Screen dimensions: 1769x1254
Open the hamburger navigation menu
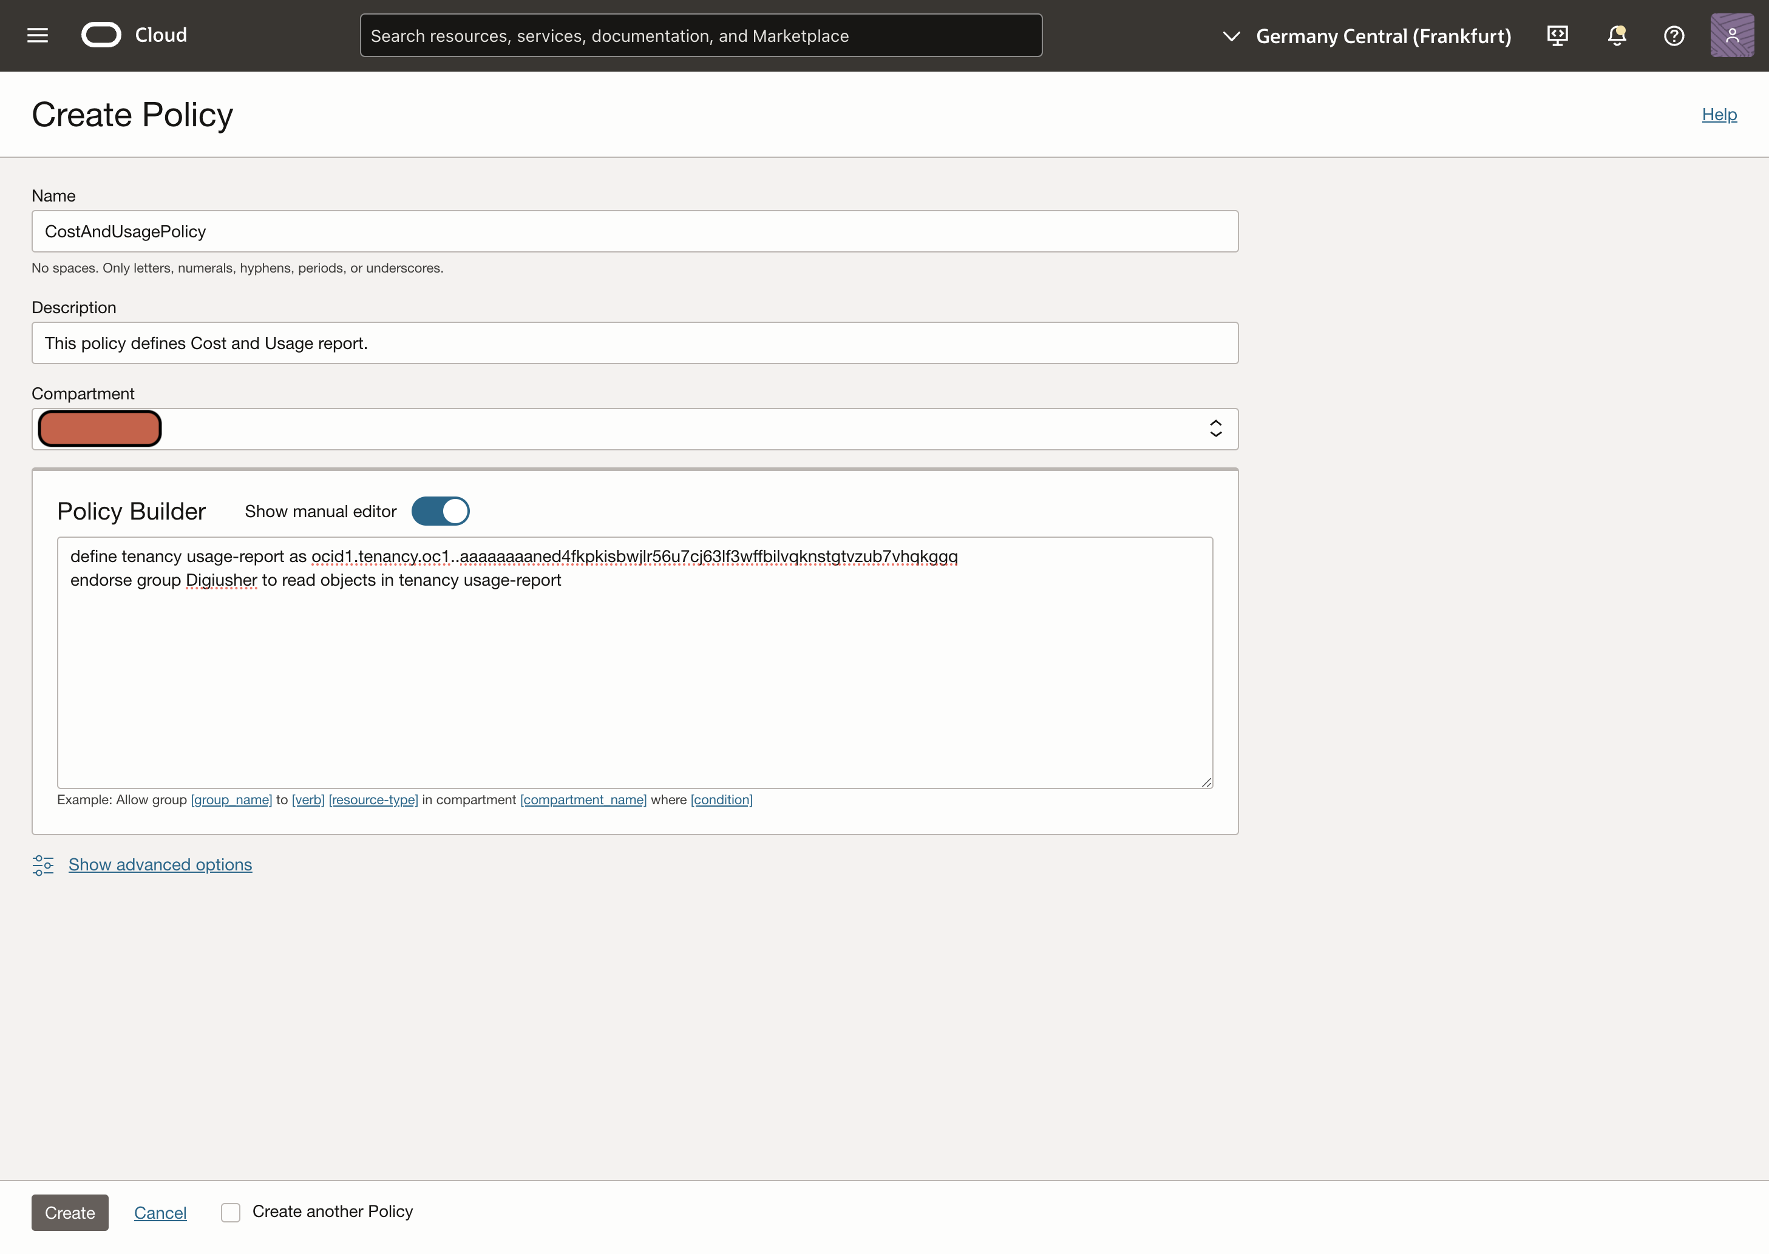[x=37, y=36]
